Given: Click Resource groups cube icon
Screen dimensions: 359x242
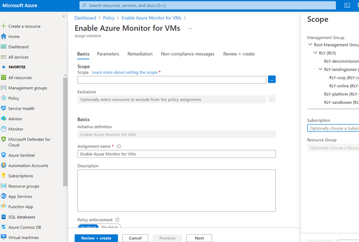Looking at the screenshot, I should [x=3, y=186].
